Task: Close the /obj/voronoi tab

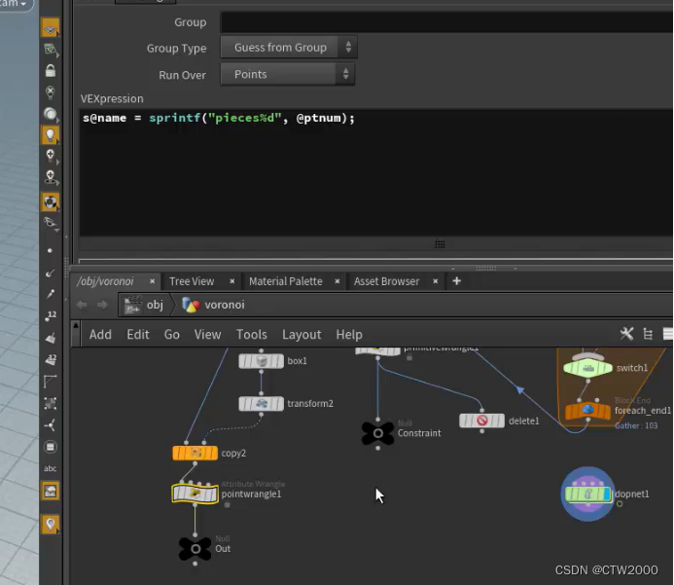Action: coord(152,281)
